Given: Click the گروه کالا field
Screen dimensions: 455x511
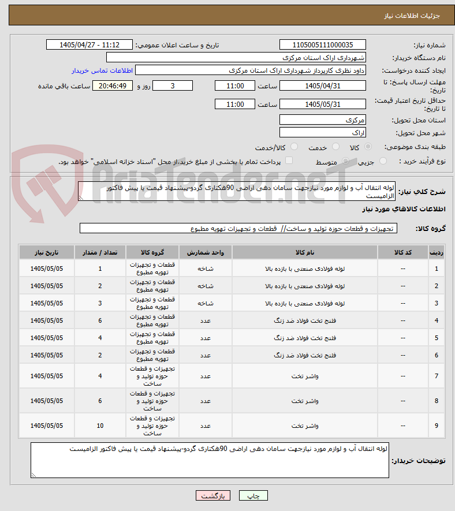Looking at the screenshot, I should [x=238, y=229].
